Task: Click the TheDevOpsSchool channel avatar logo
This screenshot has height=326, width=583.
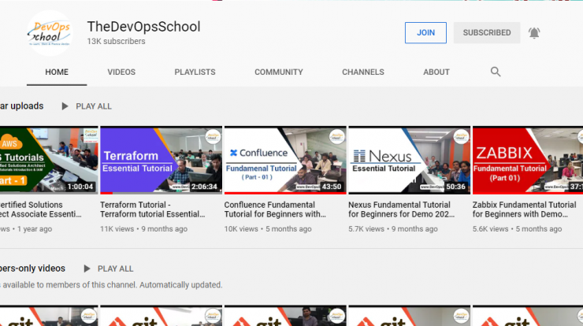Action: (x=50, y=33)
